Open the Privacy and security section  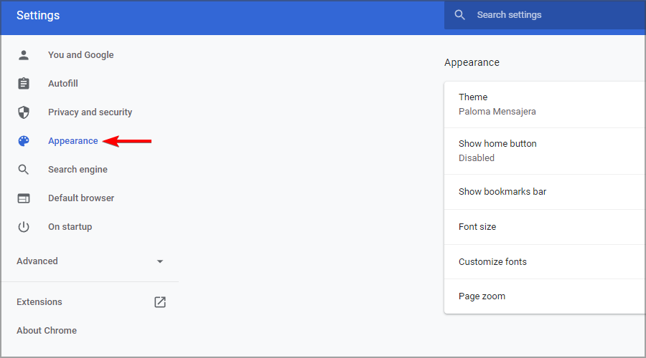tap(90, 112)
